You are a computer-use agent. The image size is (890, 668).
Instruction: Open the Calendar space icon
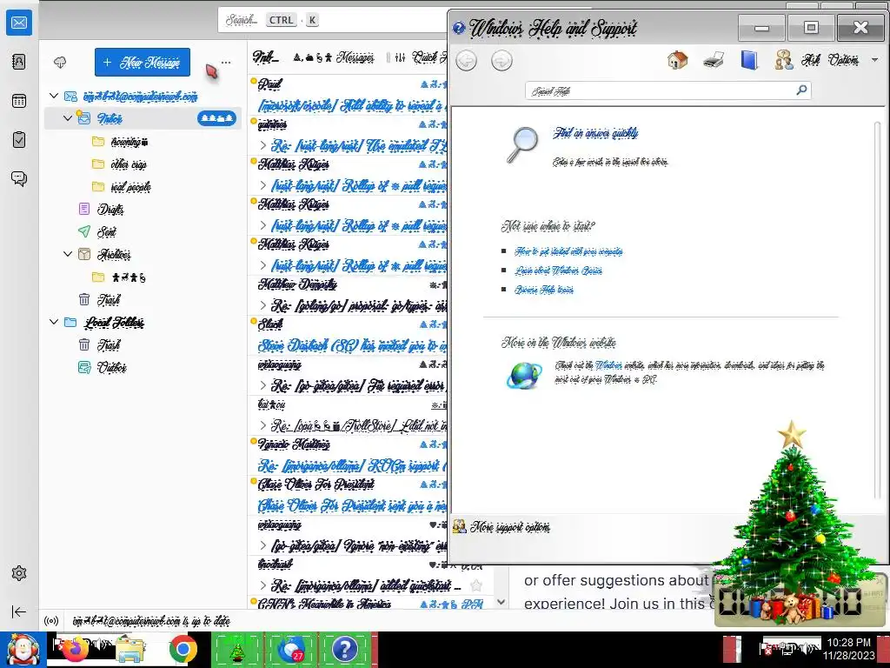(19, 101)
